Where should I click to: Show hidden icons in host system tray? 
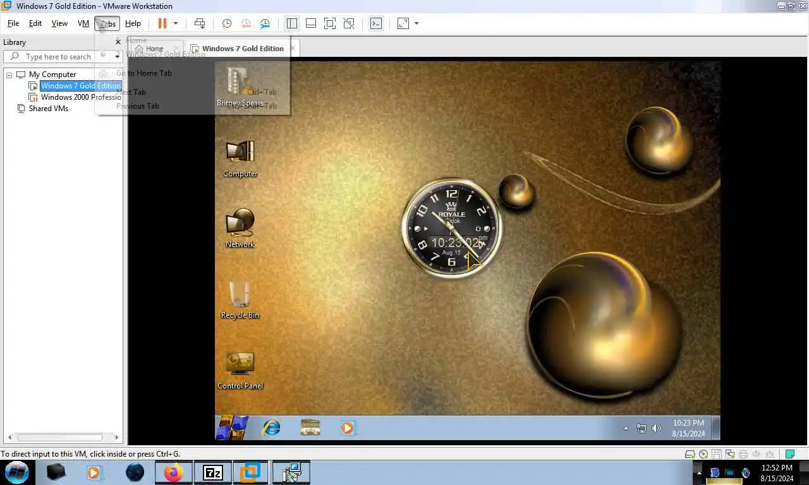pyautogui.click(x=699, y=472)
